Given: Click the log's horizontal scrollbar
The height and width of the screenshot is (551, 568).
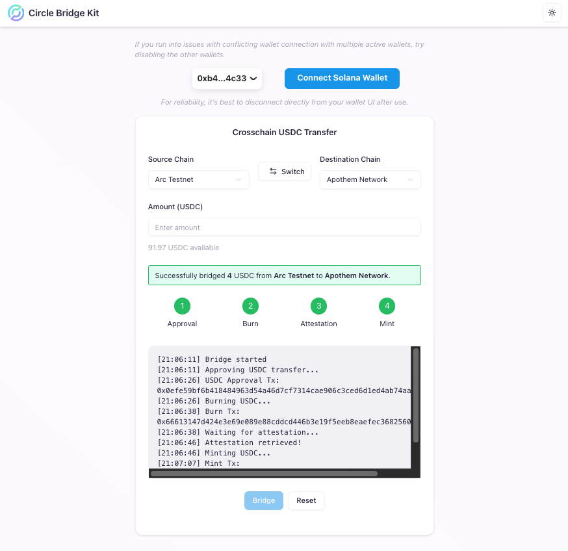Looking at the screenshot, I should point(264,474).
